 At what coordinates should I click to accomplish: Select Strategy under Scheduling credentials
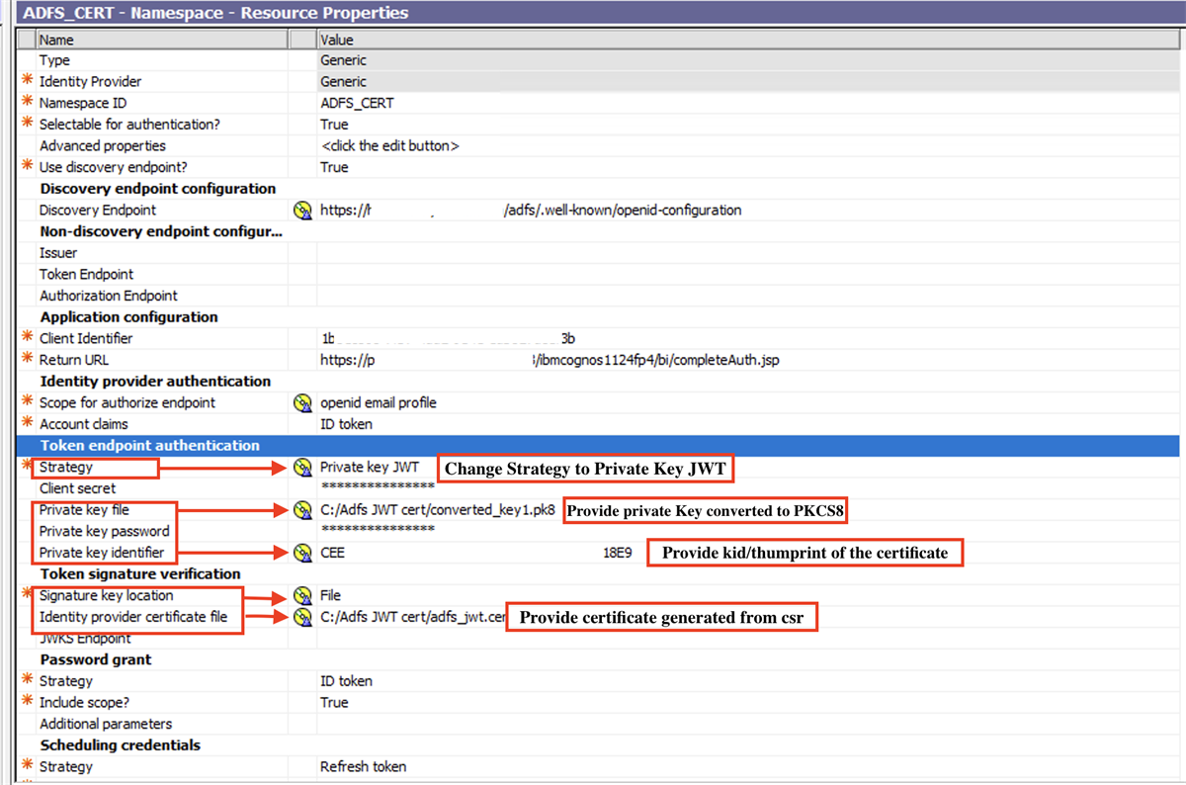(66, 767)
